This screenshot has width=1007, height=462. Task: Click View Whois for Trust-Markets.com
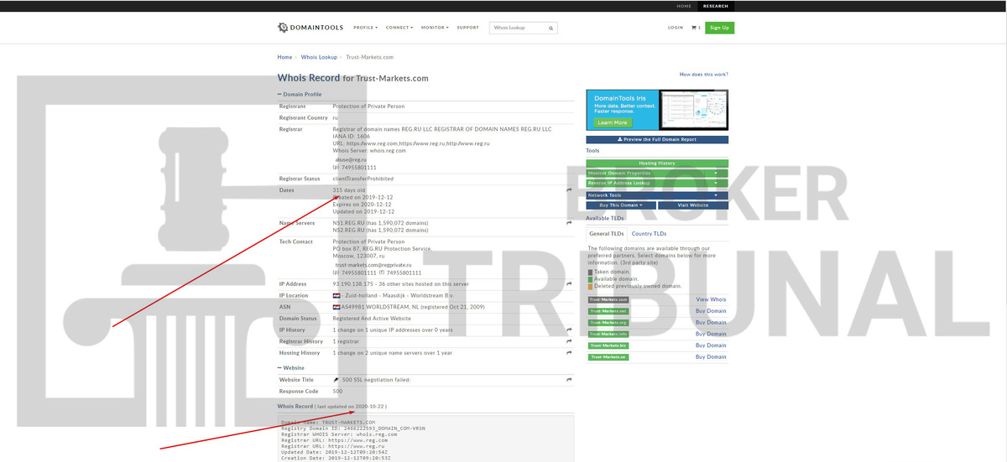point(711,299)
